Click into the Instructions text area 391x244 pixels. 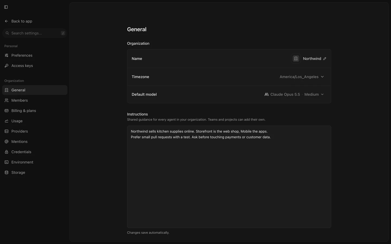pos(229,177)
